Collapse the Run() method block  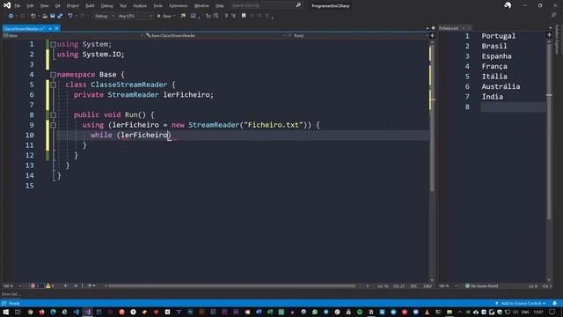(x=53, y=115)
